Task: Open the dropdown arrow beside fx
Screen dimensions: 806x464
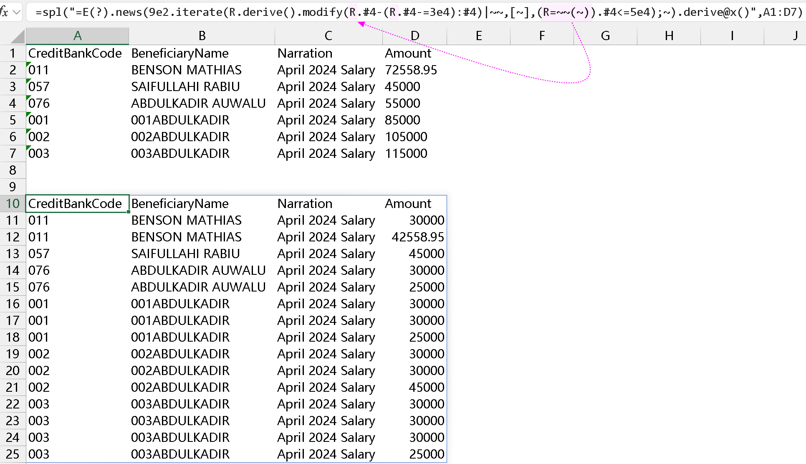Action: [x=17, y=12]
